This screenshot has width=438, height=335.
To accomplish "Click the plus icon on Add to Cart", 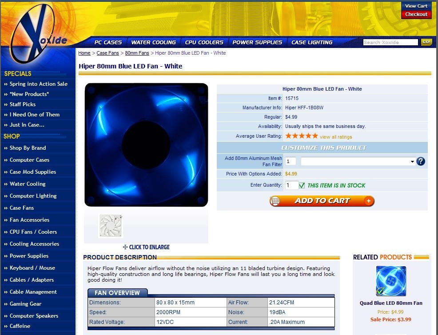I will pos(369,201).
